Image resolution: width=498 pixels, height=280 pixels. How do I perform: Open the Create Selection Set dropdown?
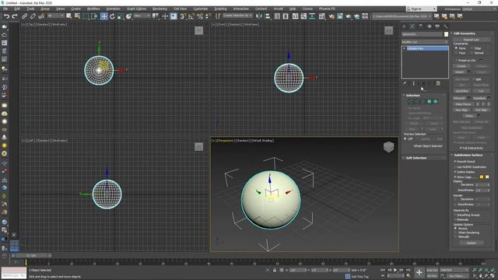237,16
